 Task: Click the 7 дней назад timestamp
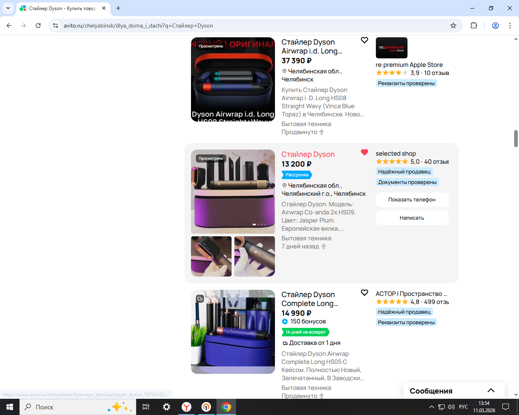pyautogui.click(x=300, y=246)
